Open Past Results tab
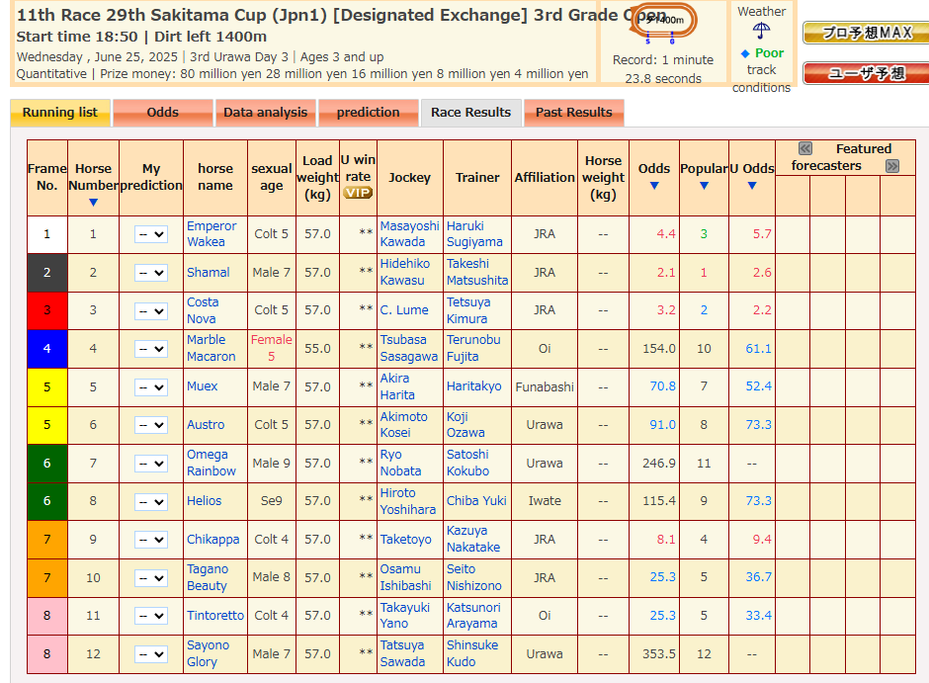 573,113
